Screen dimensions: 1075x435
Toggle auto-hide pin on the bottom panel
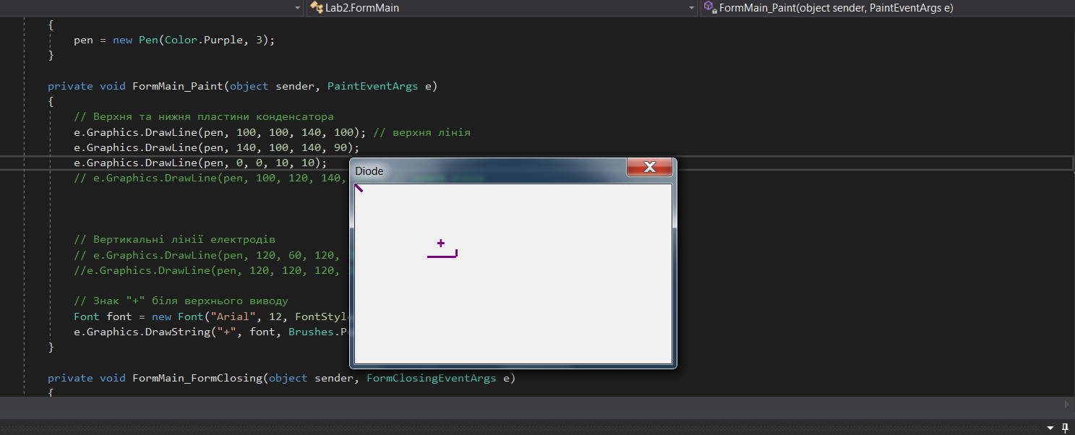coord(1065,428)
